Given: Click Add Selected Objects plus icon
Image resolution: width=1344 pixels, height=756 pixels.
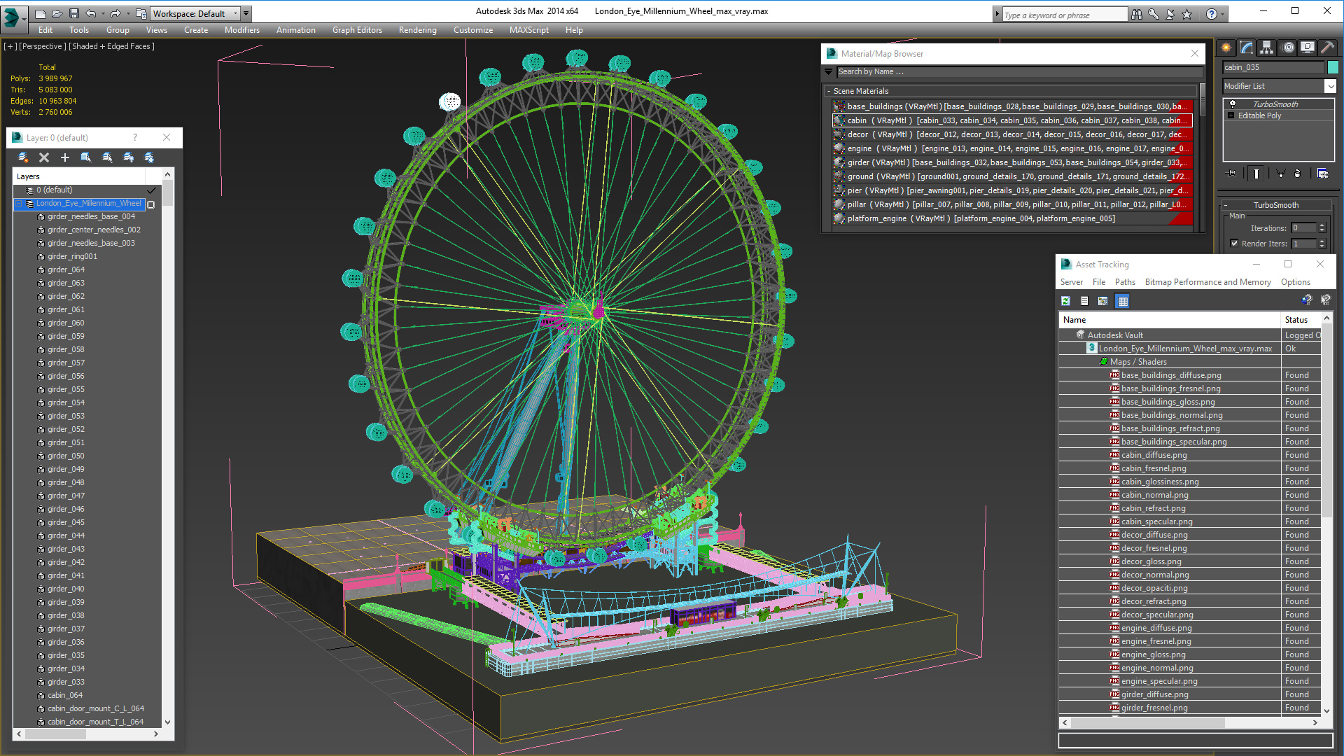Looking at the screenshot, I should pos(65,157).
